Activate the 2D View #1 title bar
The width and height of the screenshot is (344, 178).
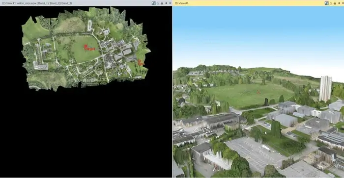(75, 3)
